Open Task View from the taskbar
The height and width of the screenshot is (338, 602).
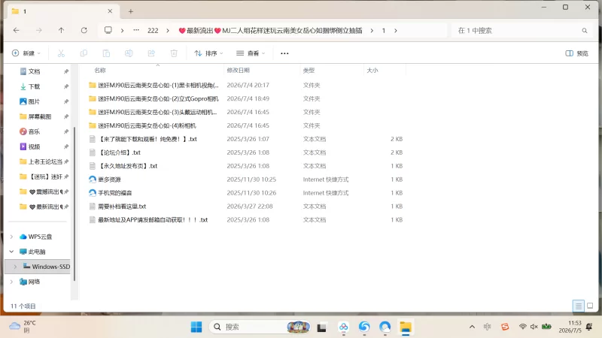(x=322, y=327)
